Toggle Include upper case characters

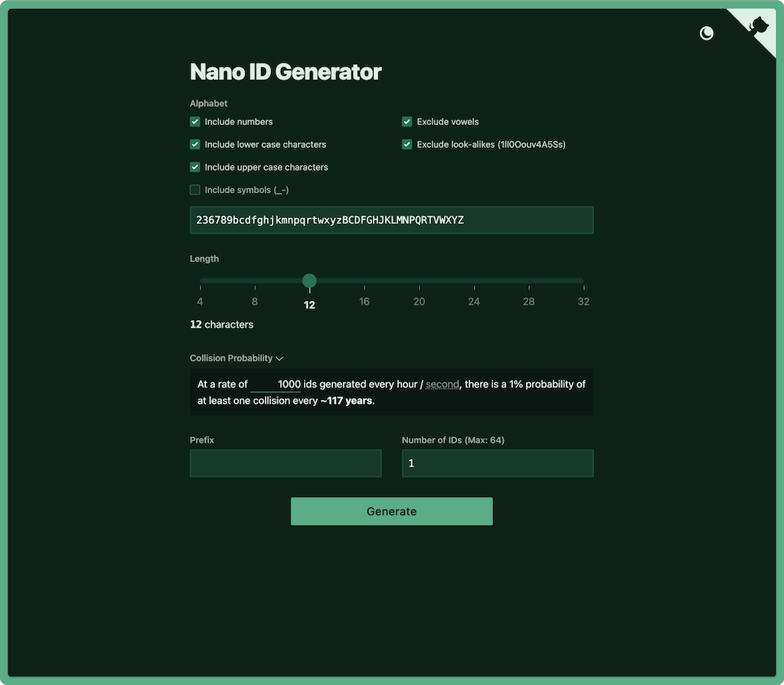click(x=194, y=167)
